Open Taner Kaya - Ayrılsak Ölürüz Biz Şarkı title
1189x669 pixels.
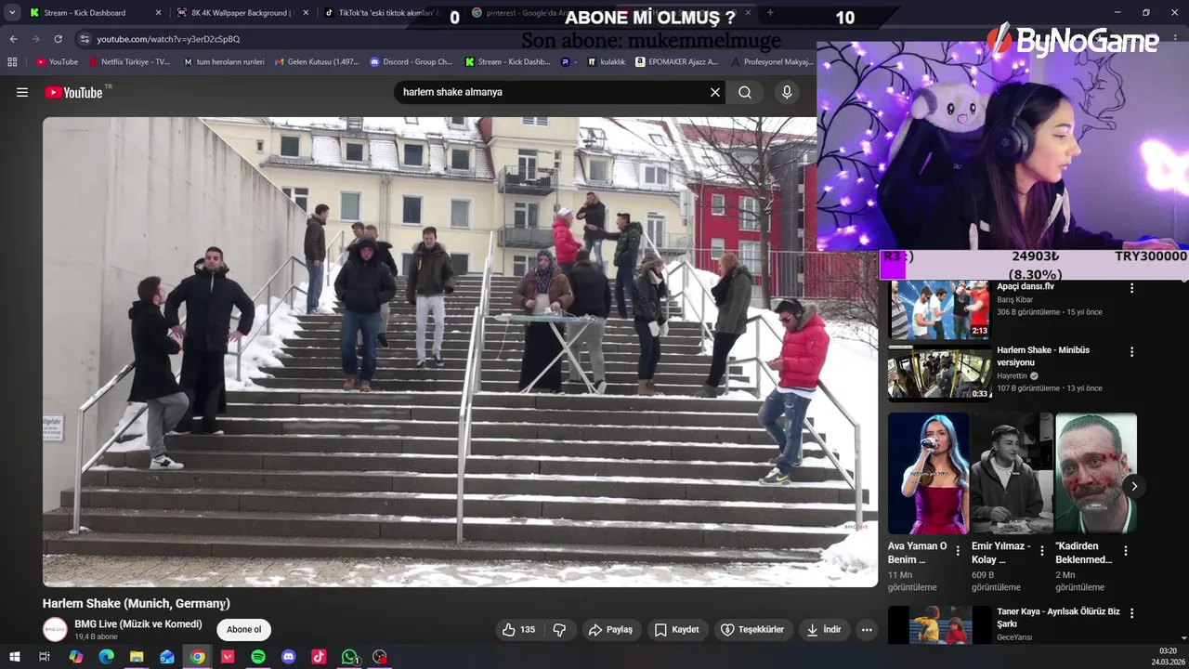point(1058,618)
